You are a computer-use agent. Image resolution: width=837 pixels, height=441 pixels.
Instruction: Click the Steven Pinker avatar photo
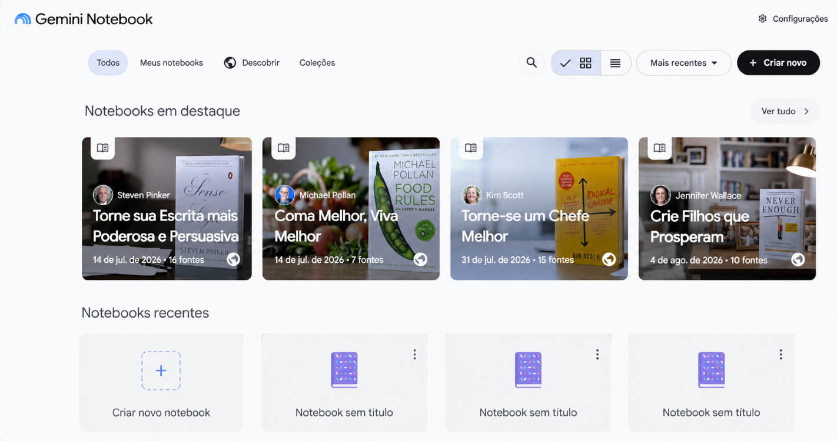[102, 195]
